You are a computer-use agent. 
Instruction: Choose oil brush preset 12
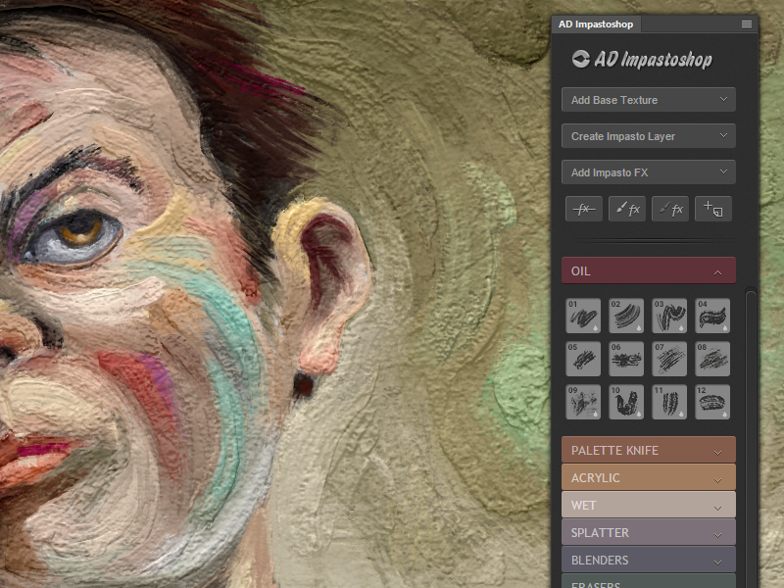point(712,402)
